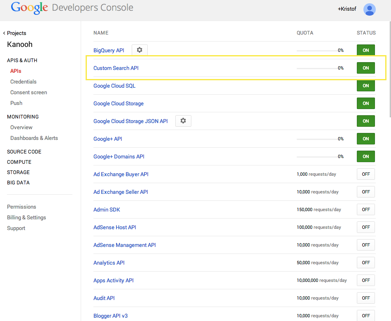The image size is (391, 321).
Task: Open the Ad Exchange Seller API link
Action: [x=121, y=192]
